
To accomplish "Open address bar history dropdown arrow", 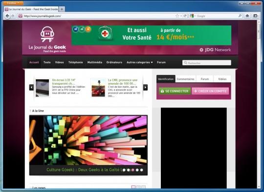I will [181, 16].
